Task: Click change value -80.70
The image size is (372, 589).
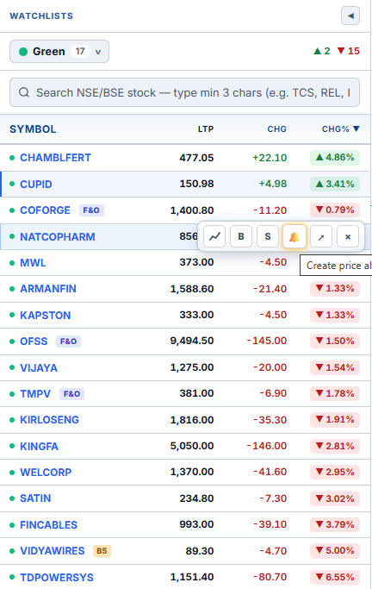Action: [x=270, y=577]
